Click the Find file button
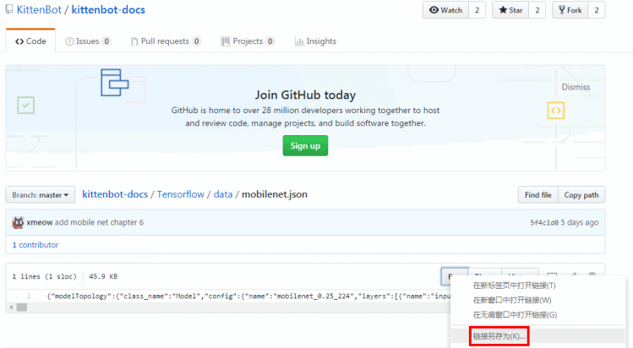Viewport: 633px width, 348px height. (x=538, y=195)
